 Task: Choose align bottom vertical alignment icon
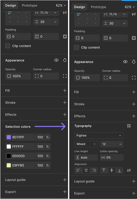click(x=119, y=170)
